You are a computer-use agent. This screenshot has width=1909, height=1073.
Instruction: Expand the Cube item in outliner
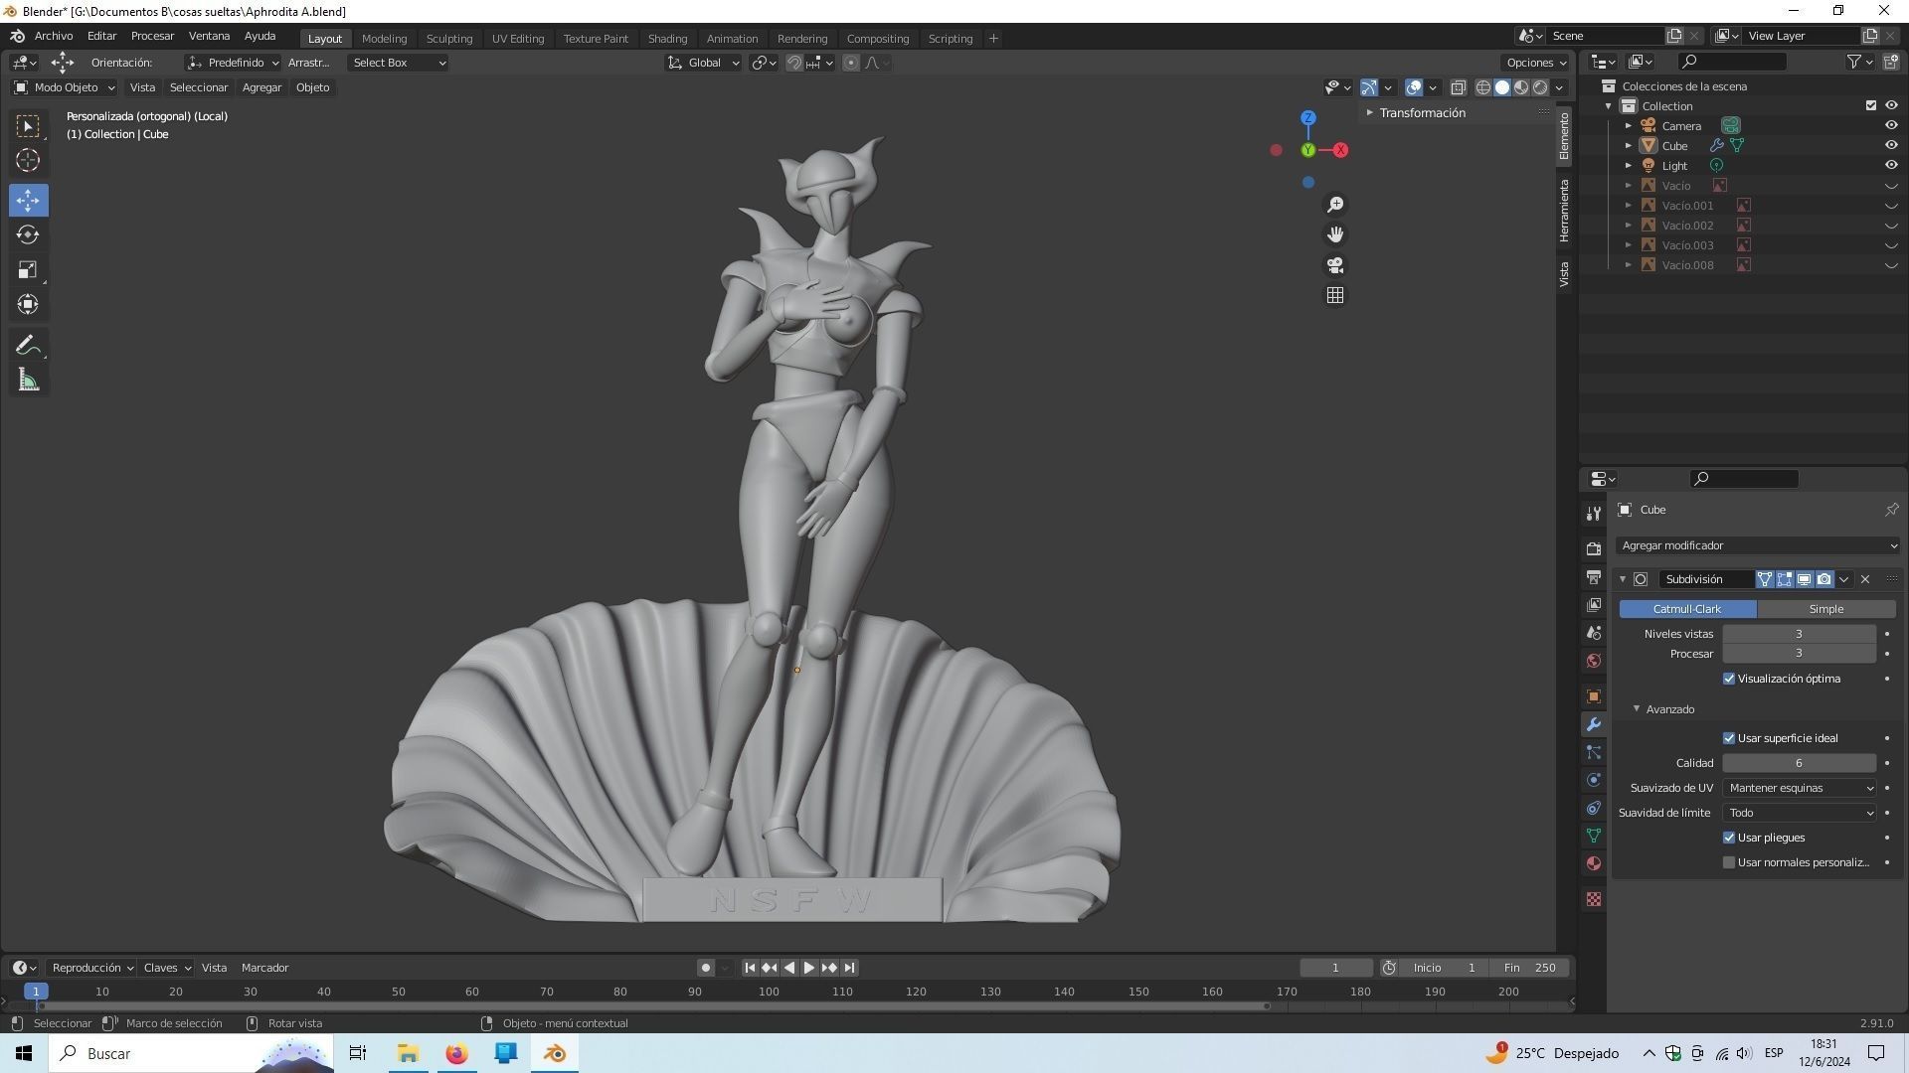pyautogui.click(x=1629, y=146)
